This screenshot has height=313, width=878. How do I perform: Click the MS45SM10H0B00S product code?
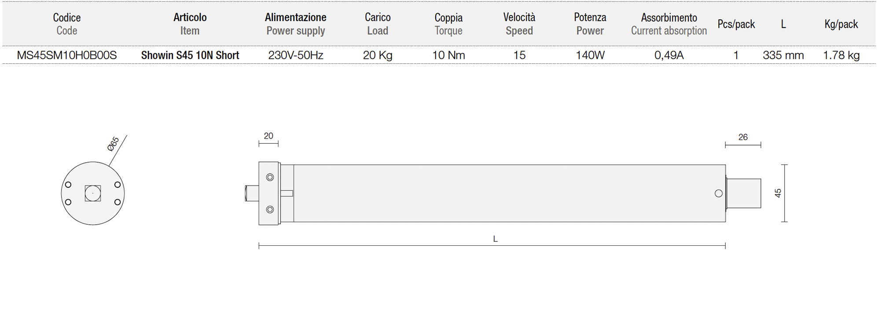pyautogui.click(x=67, y=55)
